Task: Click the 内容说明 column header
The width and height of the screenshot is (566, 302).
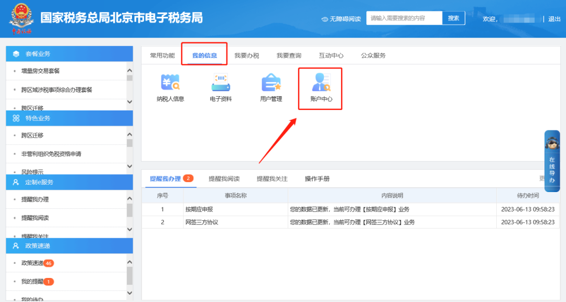Action: tap(392, 196)
